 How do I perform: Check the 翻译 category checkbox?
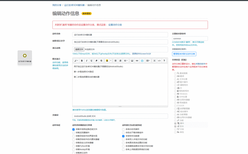(x=175, y=76)
